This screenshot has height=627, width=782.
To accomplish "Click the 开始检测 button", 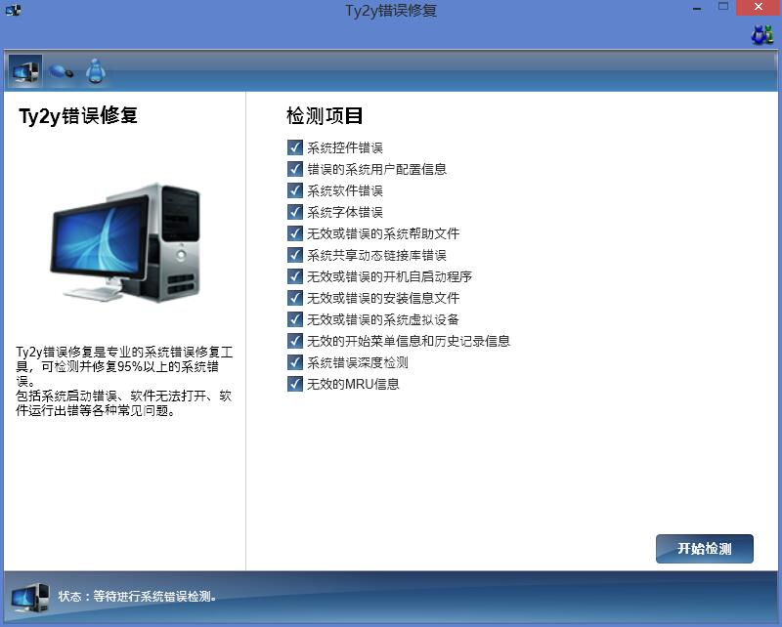I will click(704, 548).
